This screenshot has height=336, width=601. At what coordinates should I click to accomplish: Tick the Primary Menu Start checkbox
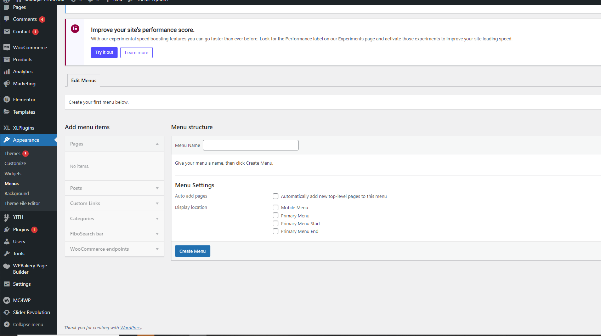276,223
